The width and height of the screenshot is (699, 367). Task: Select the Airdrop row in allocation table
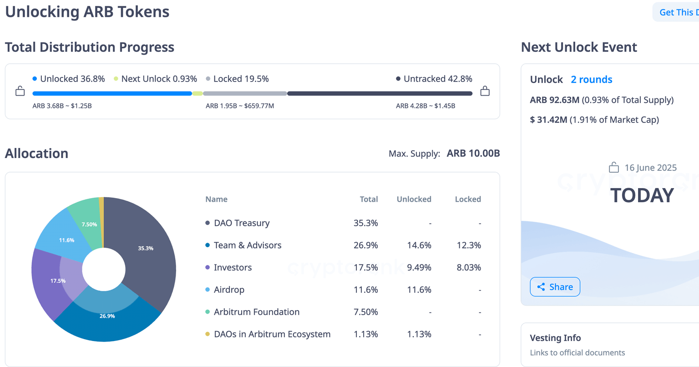point(229,290)
